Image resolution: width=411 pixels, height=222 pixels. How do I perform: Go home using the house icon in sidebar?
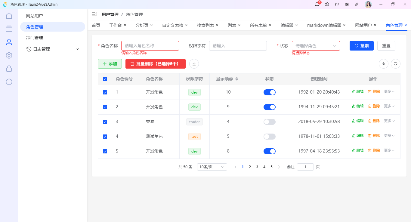coord(9,15)
